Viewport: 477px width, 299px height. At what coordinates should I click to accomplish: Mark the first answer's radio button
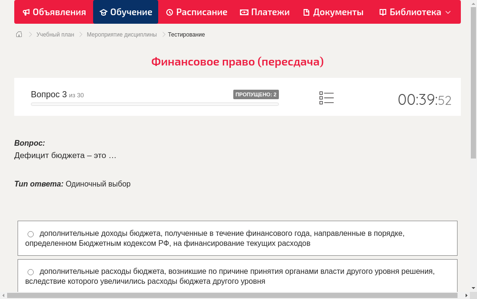pyautogui.click(x=30, y=234)
